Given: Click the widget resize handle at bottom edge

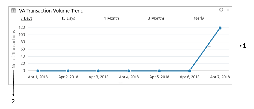Looking at the screenshot, I should 120,83.
